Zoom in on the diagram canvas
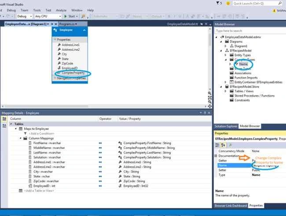This screenshot has width=286, height=216. point(209,93)
